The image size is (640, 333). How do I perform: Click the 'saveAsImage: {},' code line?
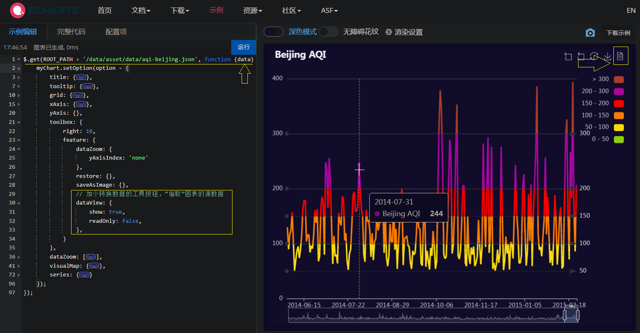point(102,185)
